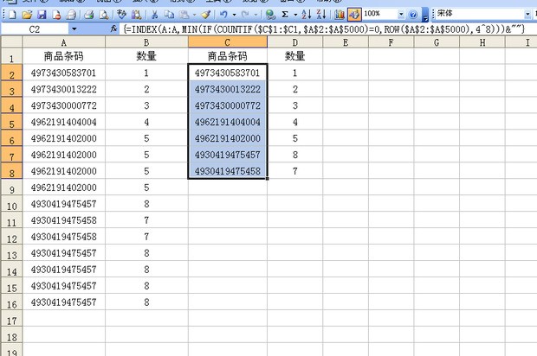The height and width of the screenshot is (356, 537).
Task: Open Excel Help question mark icon
Action: click(413, 15)
